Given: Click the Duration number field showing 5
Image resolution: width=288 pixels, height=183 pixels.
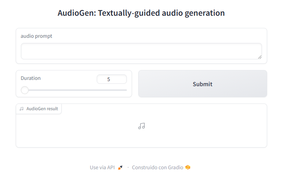Looking at the screenshot, I should click(112, 79).
